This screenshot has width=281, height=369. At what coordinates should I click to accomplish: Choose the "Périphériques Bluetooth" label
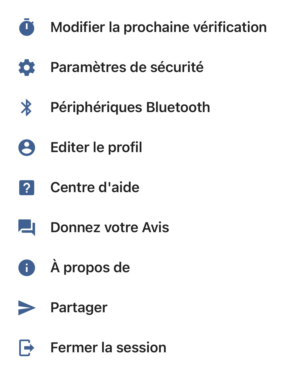pos(130,107)
